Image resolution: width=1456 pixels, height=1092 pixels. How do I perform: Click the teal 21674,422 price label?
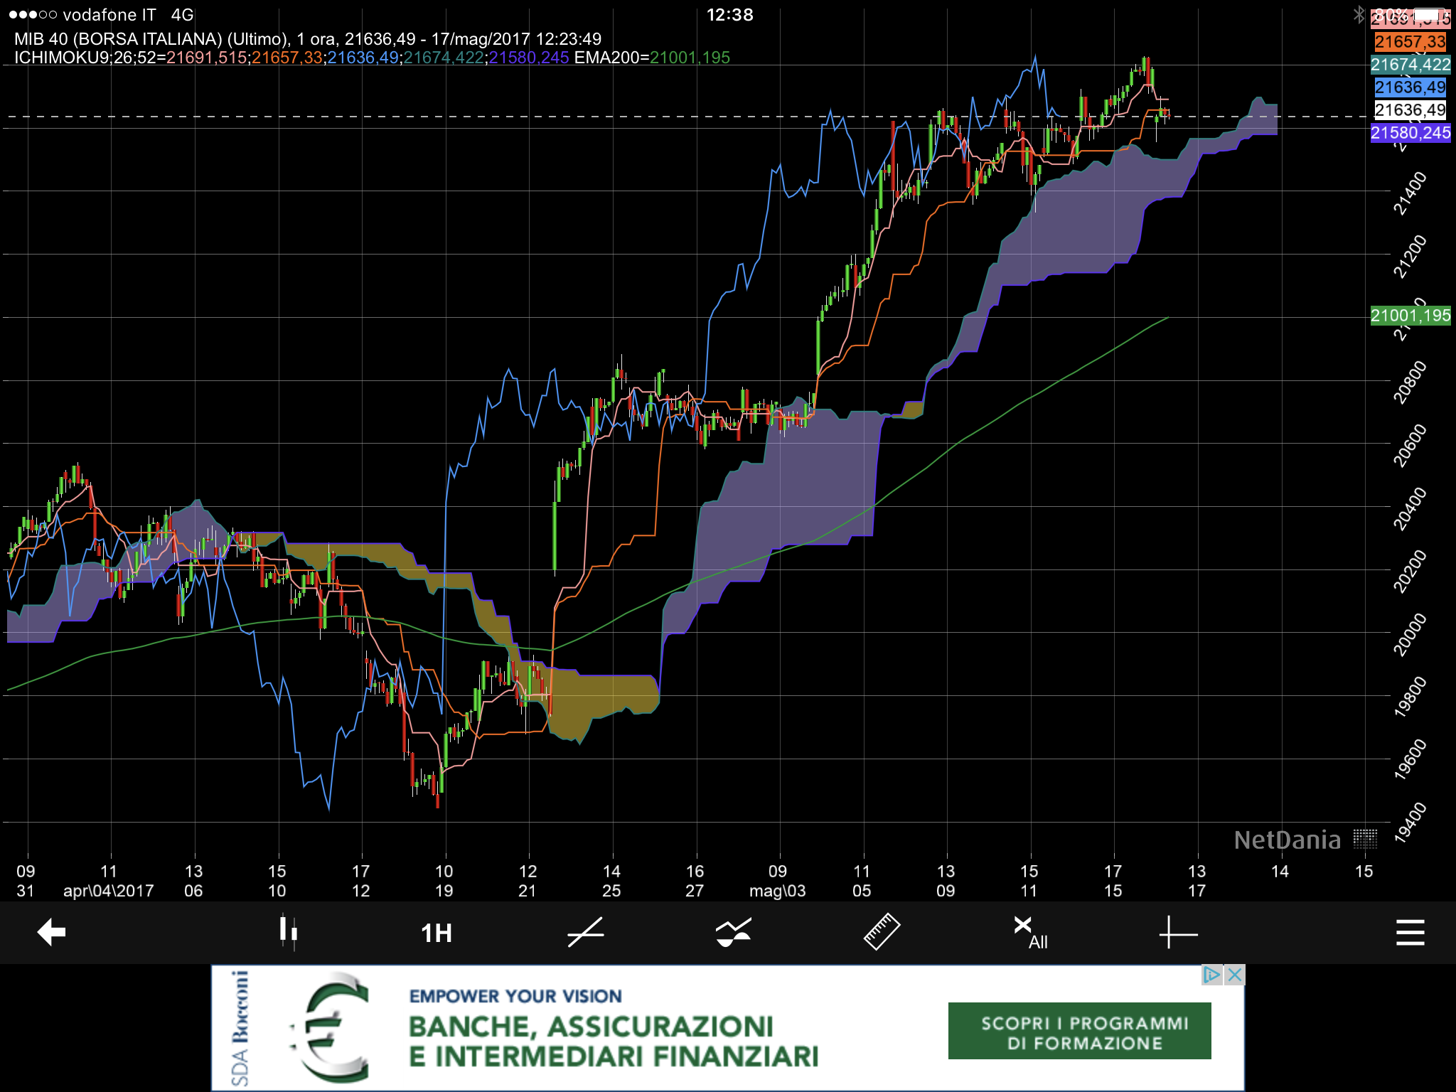tap(1410, 65)
